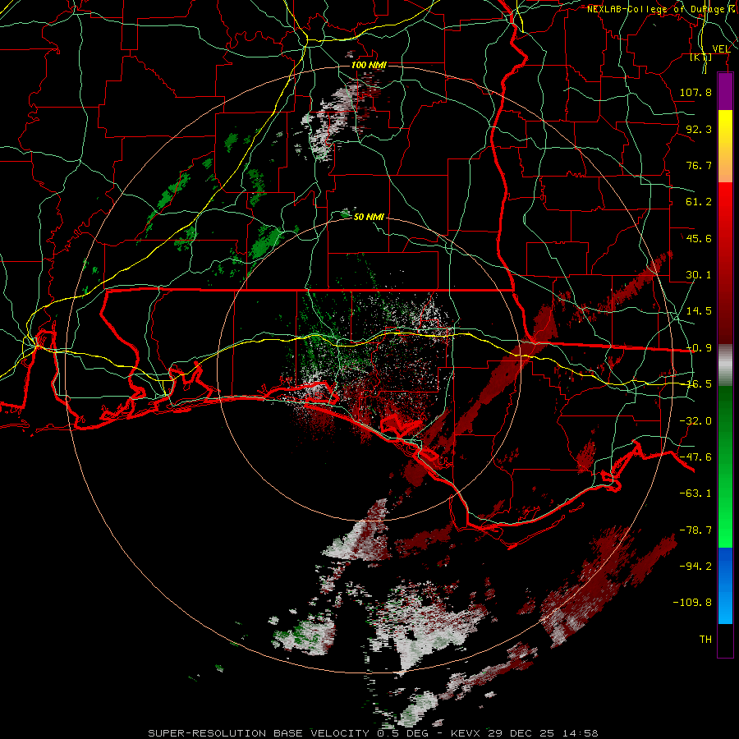Click the -63.1 value on velocity scale
Viewport: 739px width, 739px height.
point(695,493)
